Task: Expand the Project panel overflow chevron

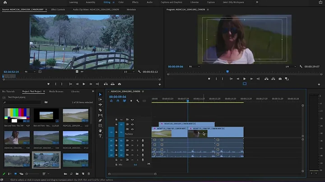Action: pos(93,91)
